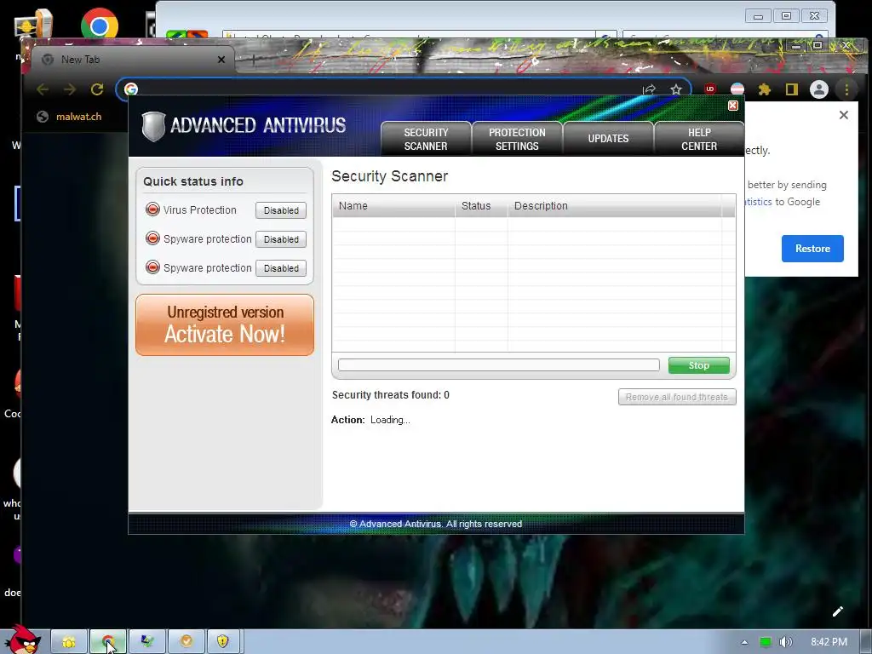Click the Quick status info heading
Image resolution: width=872 pixels, height=654 pixels.
[x=193, y=182]
